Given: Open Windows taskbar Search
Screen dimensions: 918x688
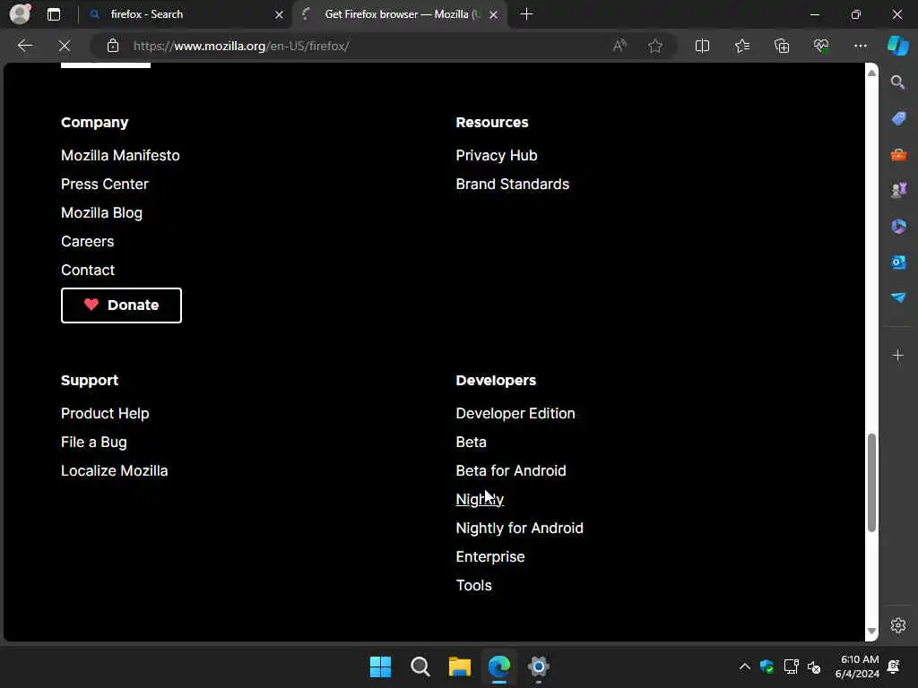Looking at the screenshot, I should coord(420,666).
